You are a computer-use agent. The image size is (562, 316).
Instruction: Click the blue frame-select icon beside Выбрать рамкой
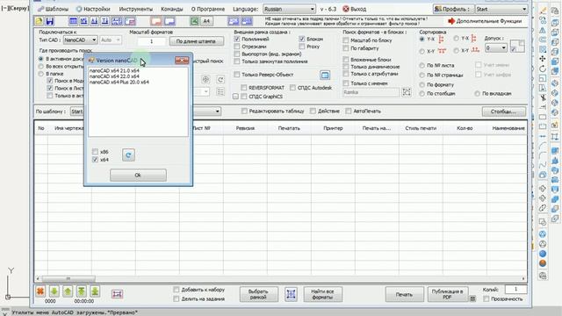[x=291, y=294]
